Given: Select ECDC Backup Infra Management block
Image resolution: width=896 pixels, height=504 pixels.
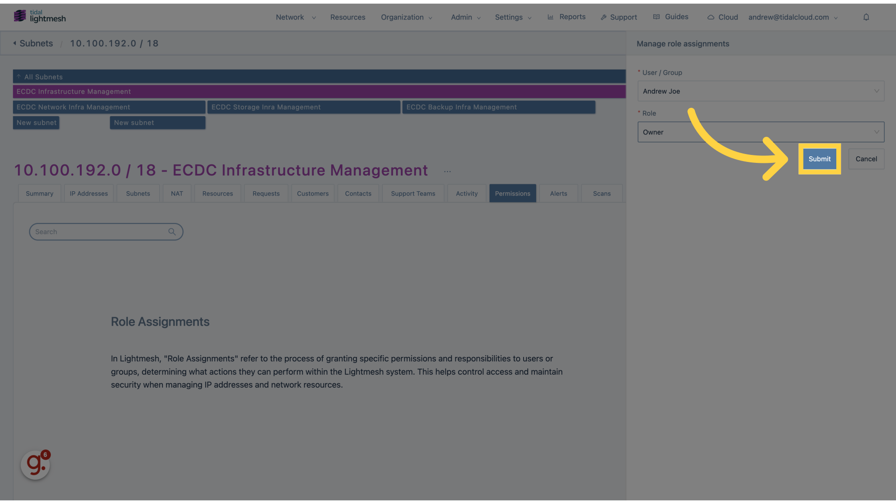Looking at the screenshot, I should click(498, 107).
